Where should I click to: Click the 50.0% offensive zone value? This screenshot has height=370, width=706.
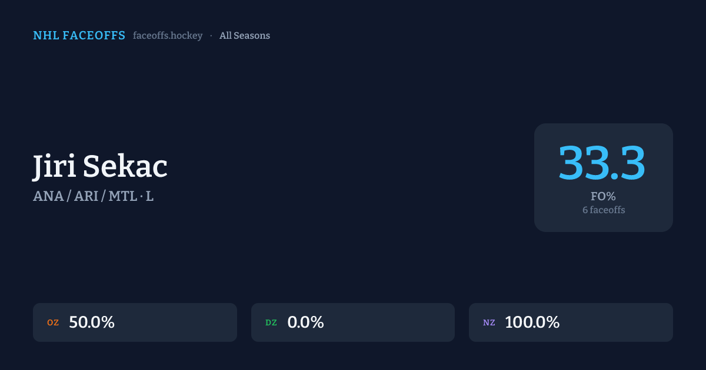(92, 322)
